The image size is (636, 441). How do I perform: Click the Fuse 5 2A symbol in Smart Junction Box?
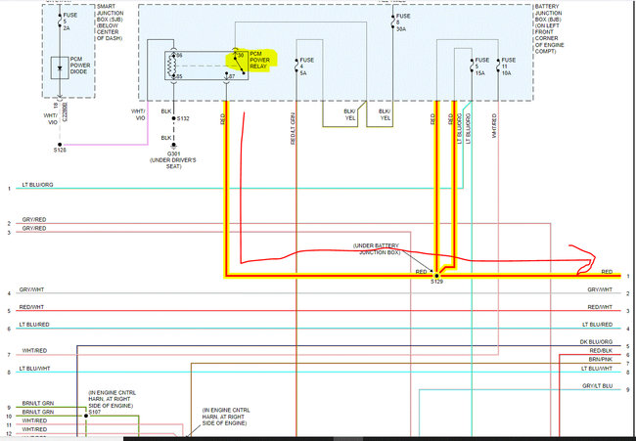click(x=60, y=22)
